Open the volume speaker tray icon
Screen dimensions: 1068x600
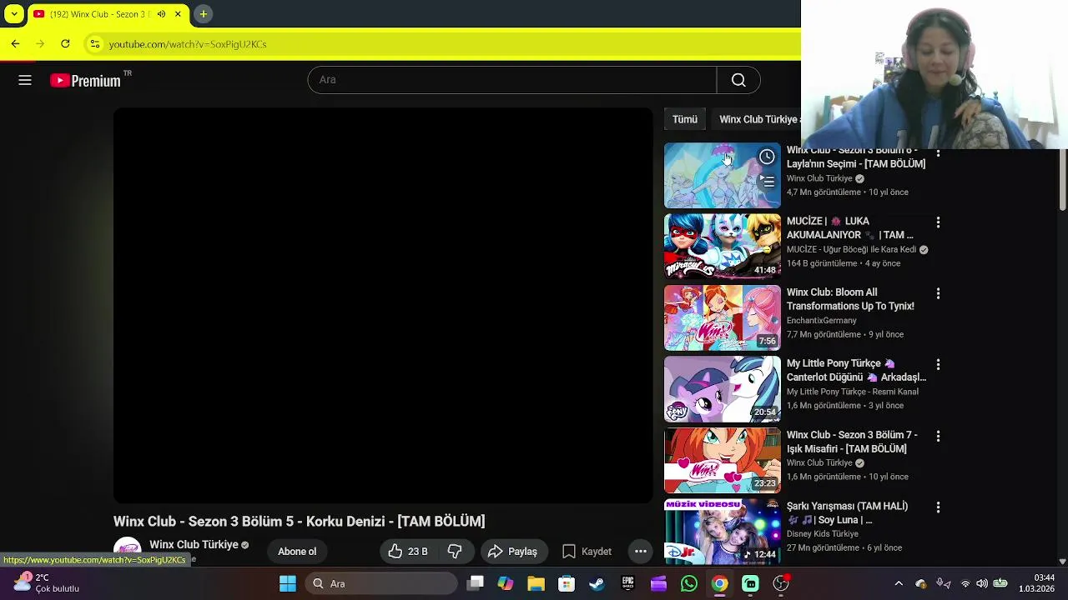983,584
